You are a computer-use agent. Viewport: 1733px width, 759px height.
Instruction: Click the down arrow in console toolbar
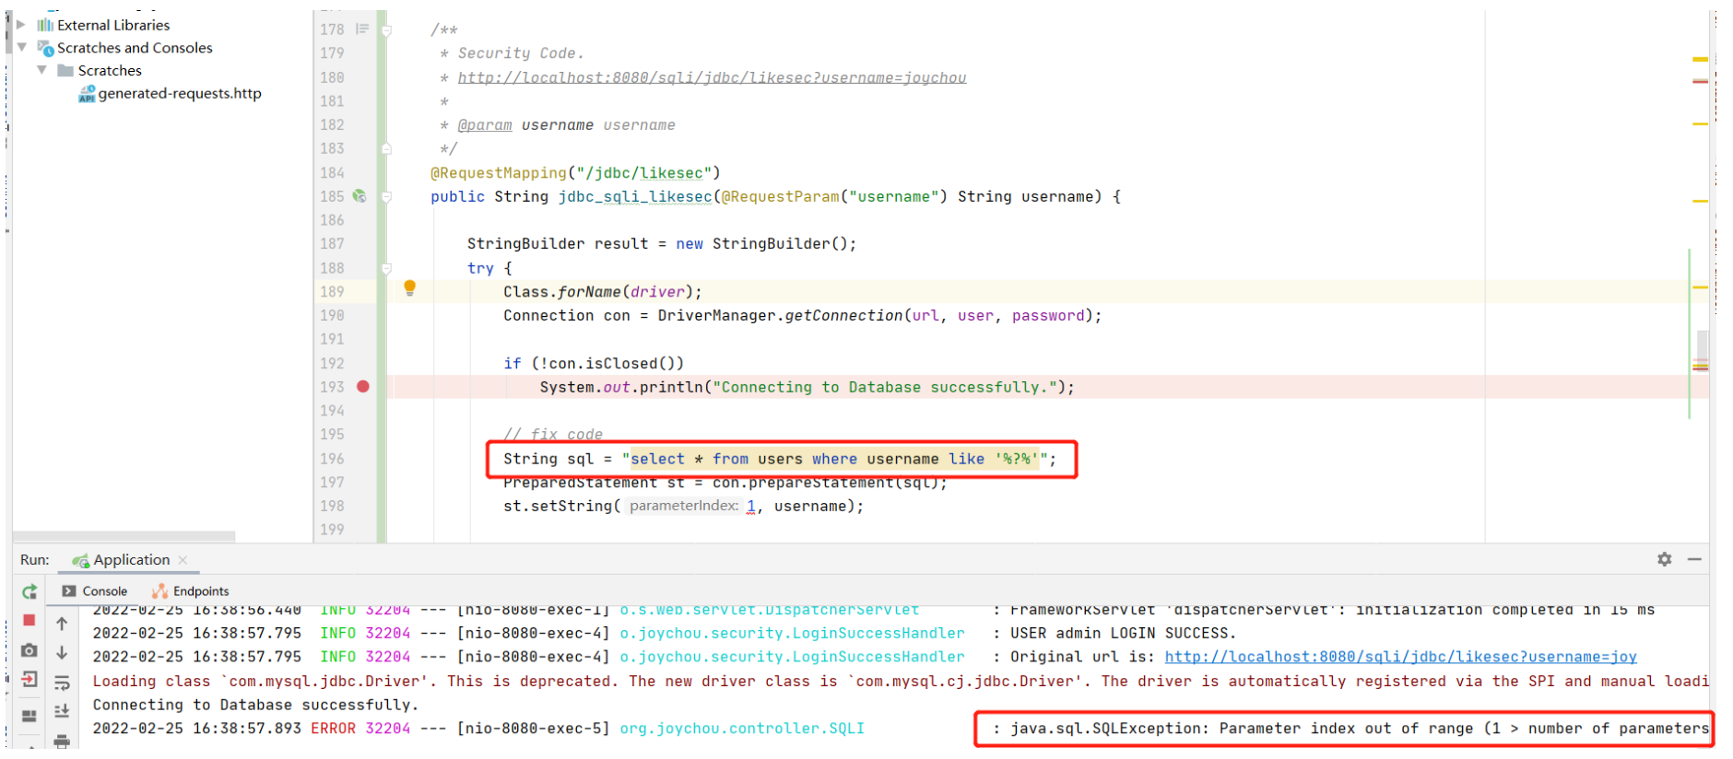(x=62, y=653)
